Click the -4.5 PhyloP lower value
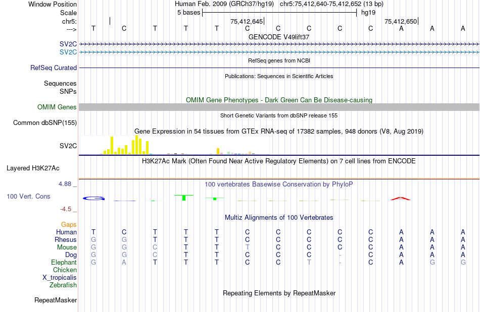 66,209
